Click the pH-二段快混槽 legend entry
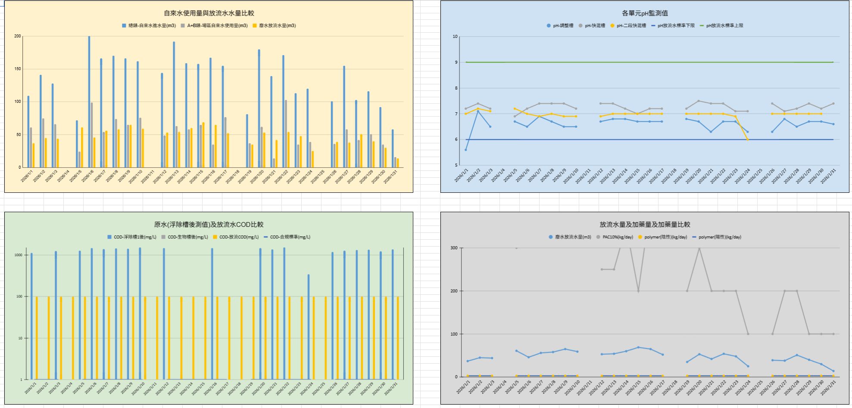Screen dimensions: 852x408 point(631,26)
